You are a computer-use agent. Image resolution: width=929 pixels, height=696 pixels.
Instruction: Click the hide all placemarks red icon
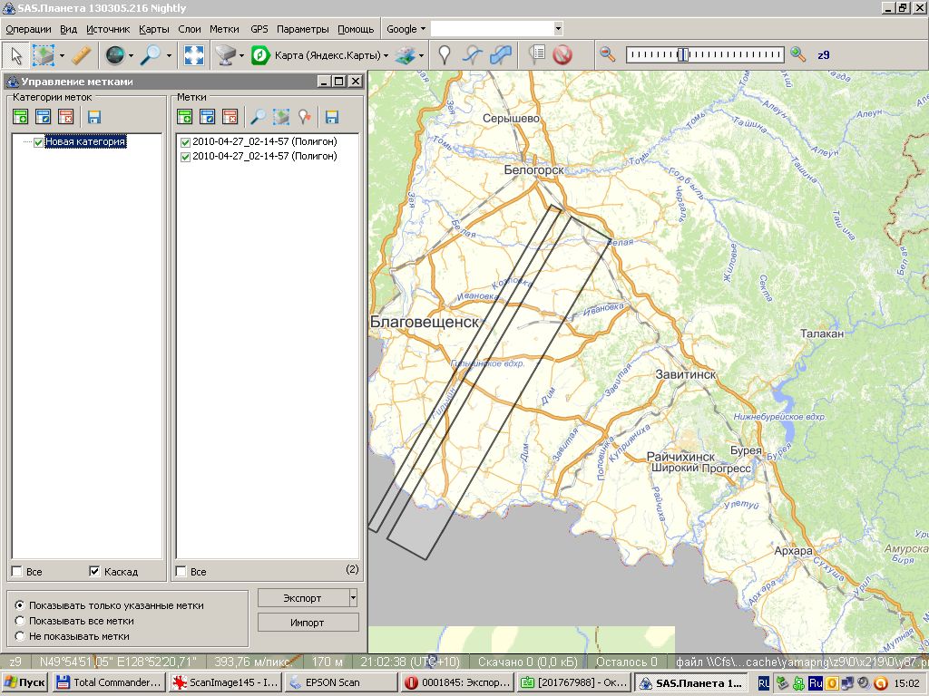562,55
